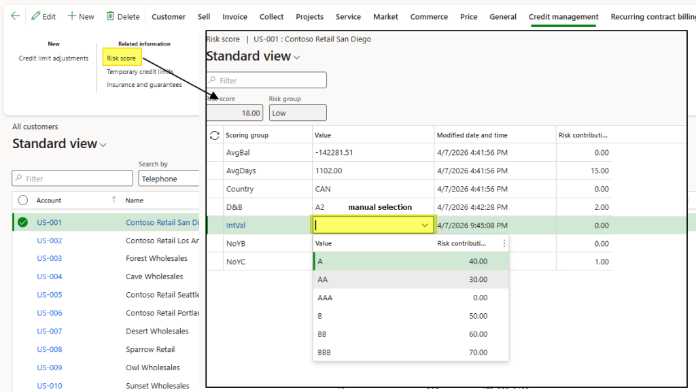Toggle the select-all circle in Account header
696x392 pixels.
[23, 200]
